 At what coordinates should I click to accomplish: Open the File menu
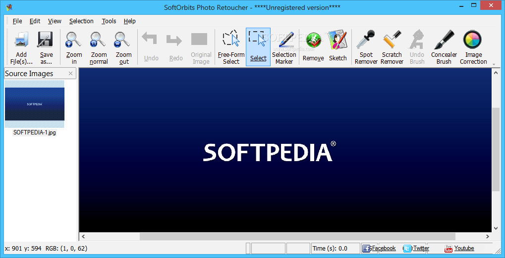coord(17,21)
